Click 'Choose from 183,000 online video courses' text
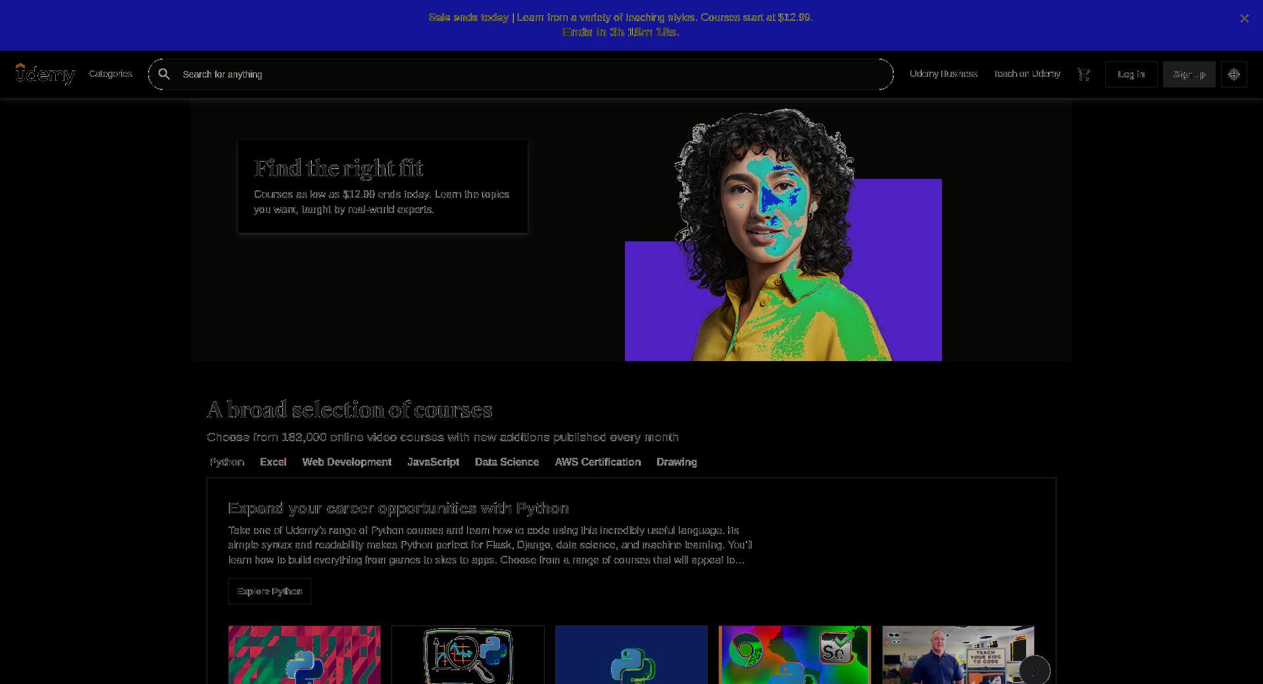Screen dimensions: 1263x684 [442, 437]
